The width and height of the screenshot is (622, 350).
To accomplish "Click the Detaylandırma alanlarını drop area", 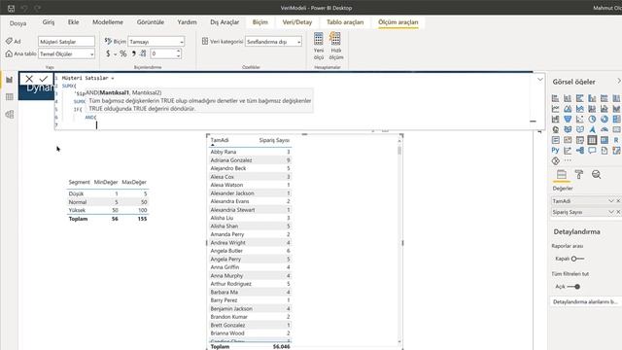I will point(585,302).
